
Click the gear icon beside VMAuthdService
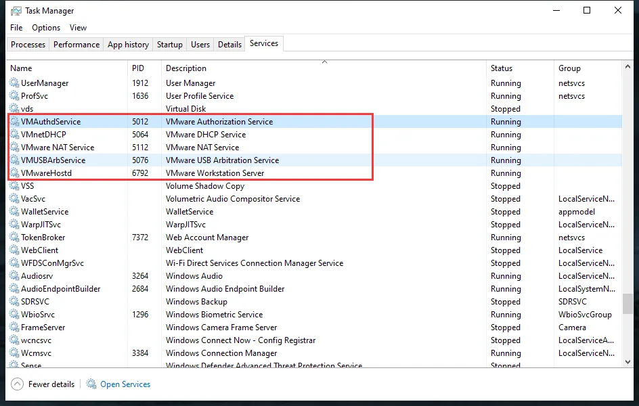coord(14,121)
